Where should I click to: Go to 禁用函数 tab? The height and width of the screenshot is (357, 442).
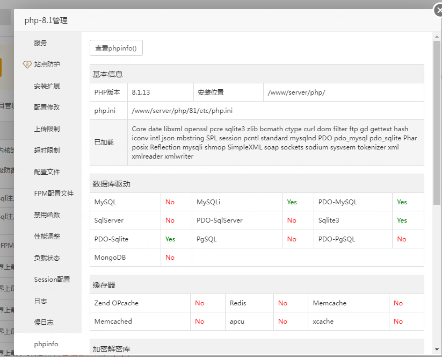(47, 215)
